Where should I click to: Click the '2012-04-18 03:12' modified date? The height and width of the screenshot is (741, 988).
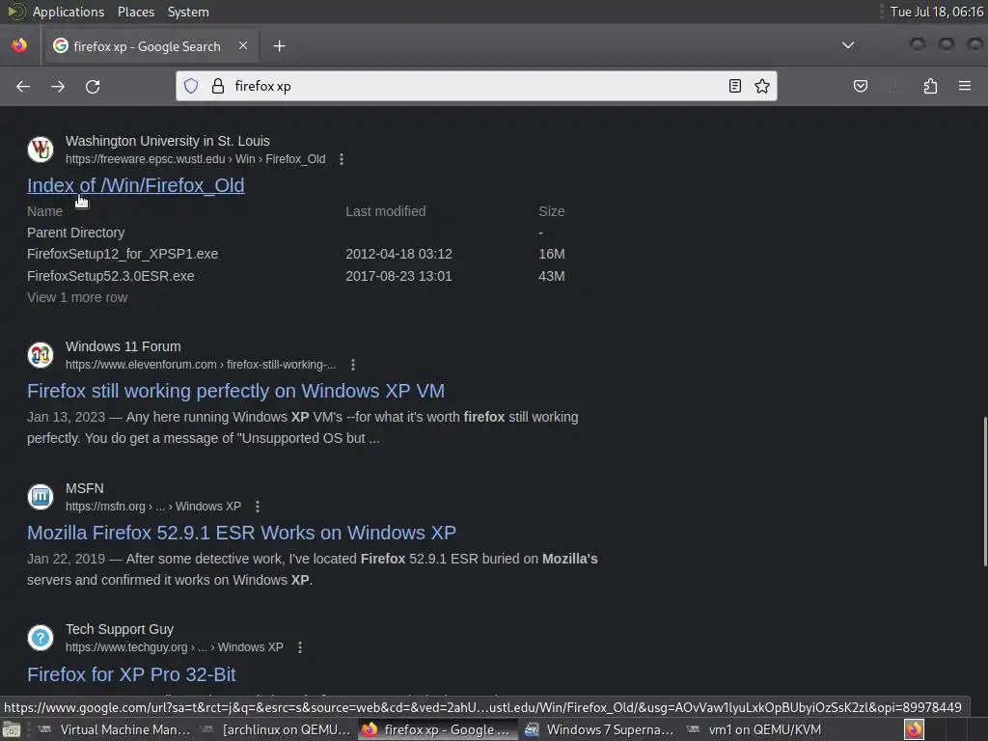[398, 254]
